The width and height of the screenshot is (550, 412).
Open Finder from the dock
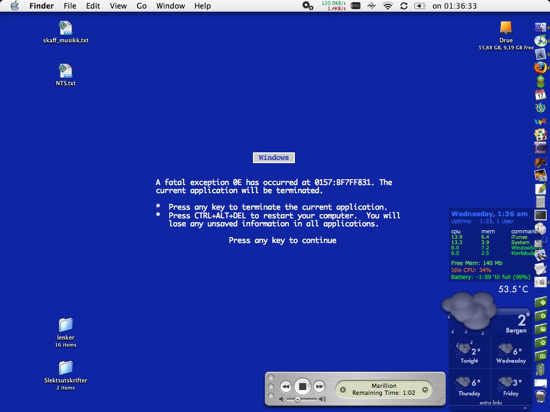coord(540,27)
